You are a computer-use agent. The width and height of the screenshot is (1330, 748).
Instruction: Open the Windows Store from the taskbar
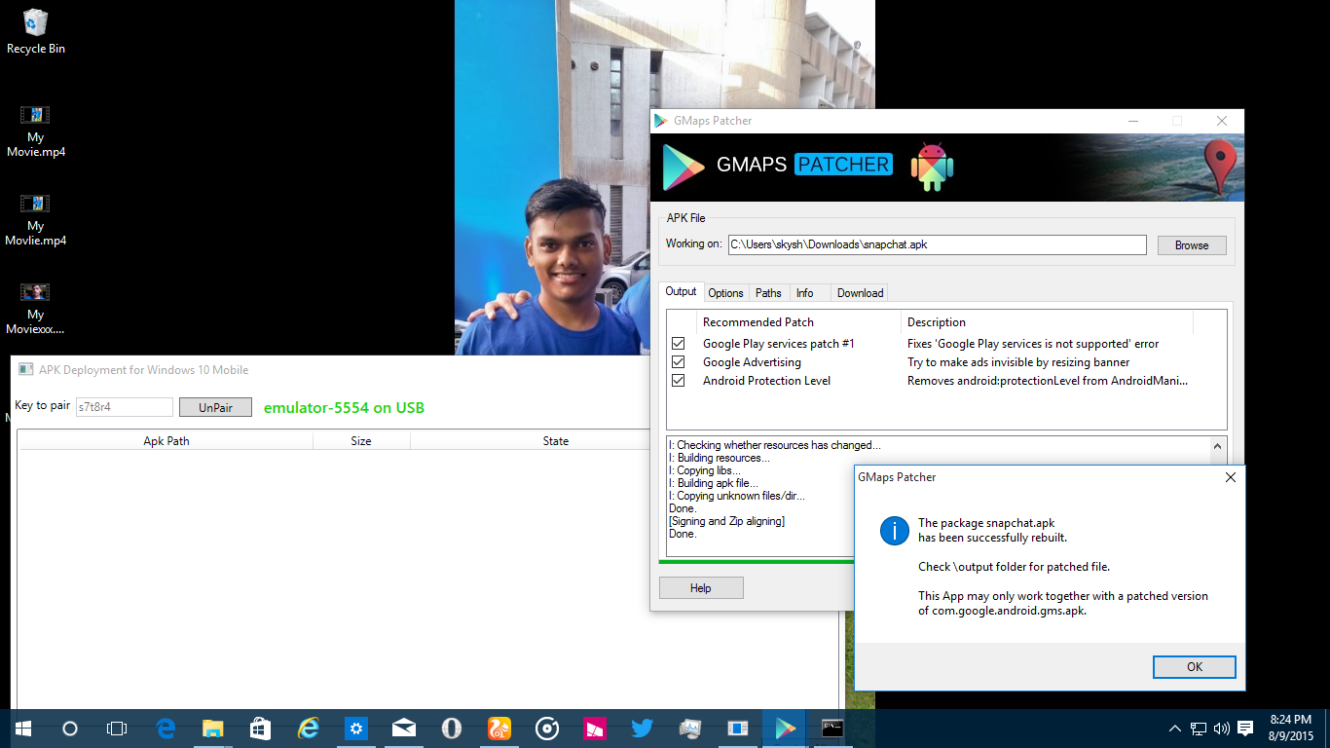(x=261, y=729)
